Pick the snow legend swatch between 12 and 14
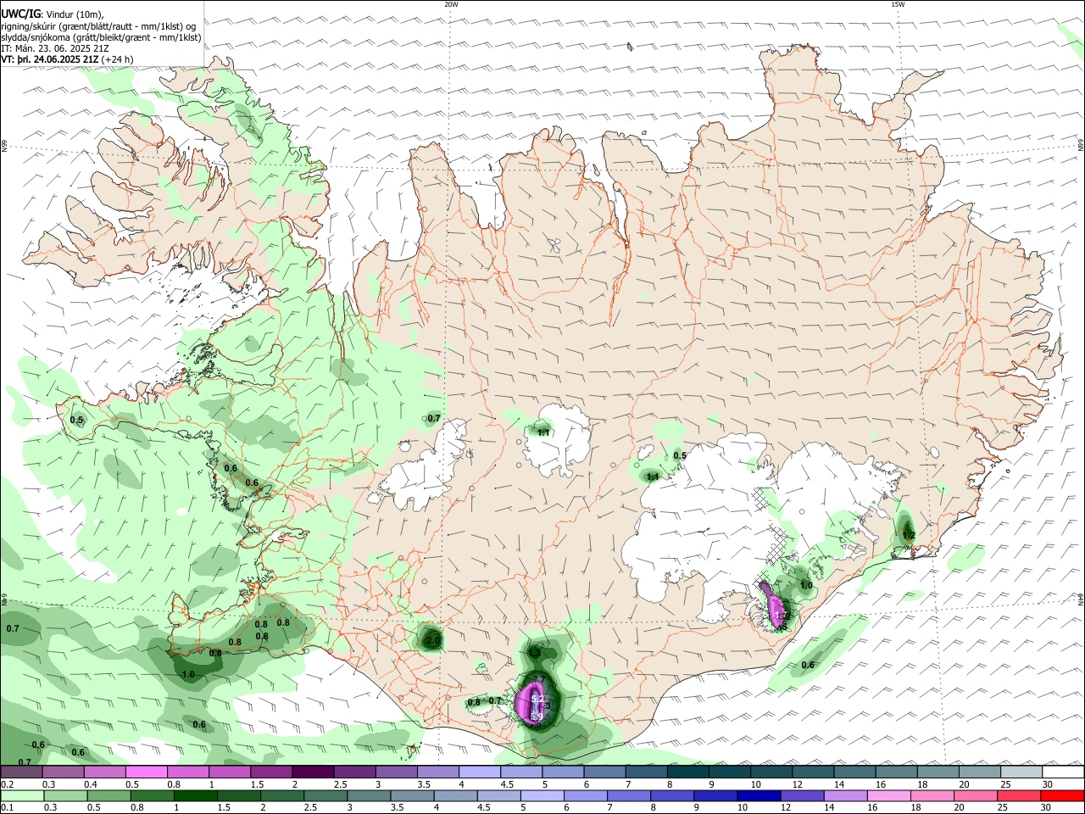The image size is (1085, 814). pos(813,772)
